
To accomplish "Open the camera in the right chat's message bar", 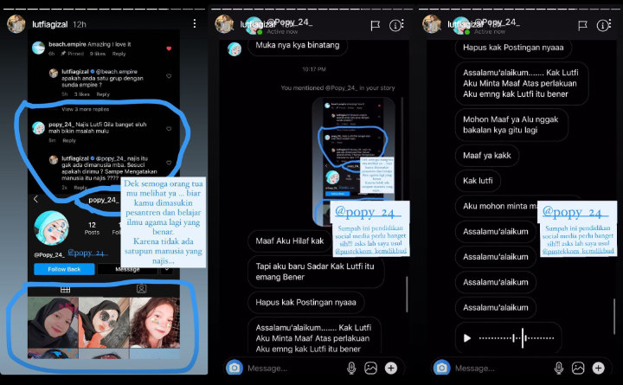I will [441, 368].
